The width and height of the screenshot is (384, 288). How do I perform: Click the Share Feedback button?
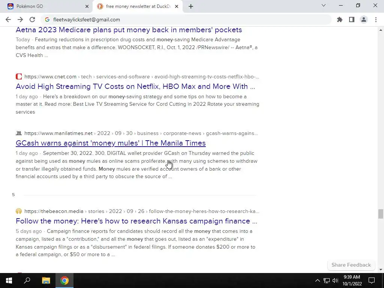pyautogui.click(x=351, y=265)
